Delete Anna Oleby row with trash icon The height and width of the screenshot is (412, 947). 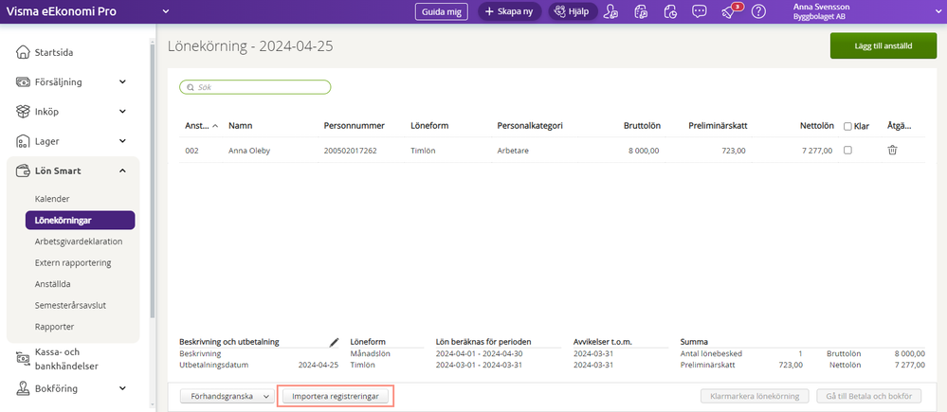(891, 151)
